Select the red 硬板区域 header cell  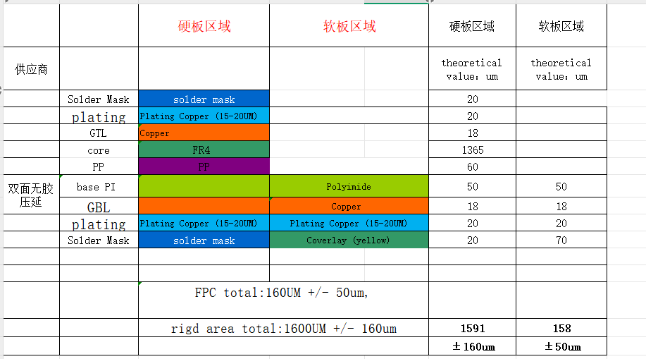point(204,26)
